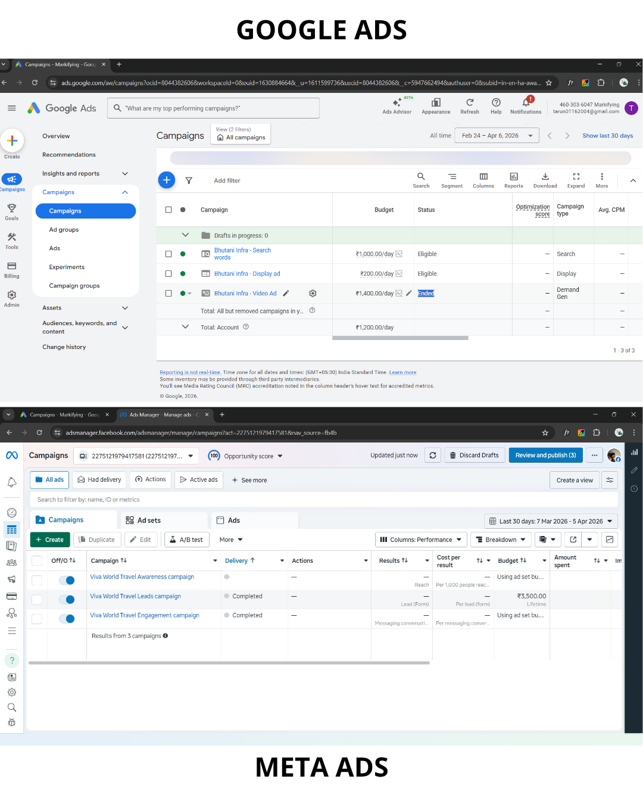Click the blue plus button above campaign table
Viewport: 643px width, 804px height.
167,180
